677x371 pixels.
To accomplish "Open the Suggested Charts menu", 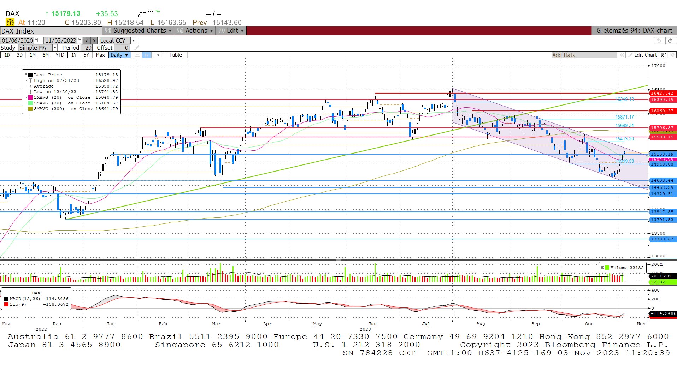I will [139, 31].
